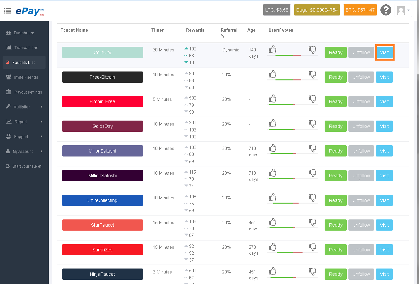This screenshot has height=284, width=419.
Task: Visit the Free-Bitcoin faucet
Action: [x=384, y=77]
